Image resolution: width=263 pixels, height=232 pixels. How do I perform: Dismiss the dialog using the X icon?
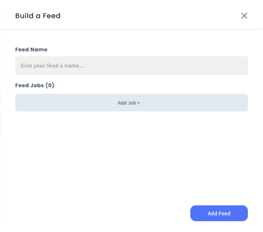pyautogui.click(x=244, y=16)
